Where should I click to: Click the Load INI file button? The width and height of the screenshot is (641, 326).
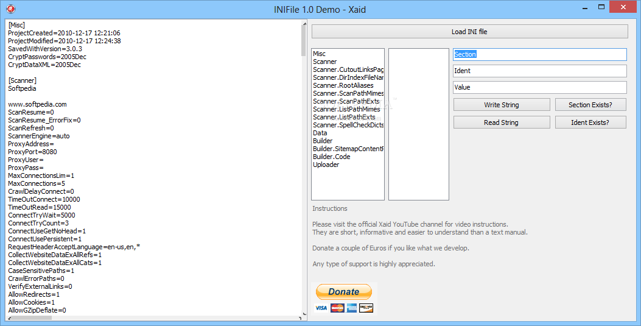(x=469, y=32)
